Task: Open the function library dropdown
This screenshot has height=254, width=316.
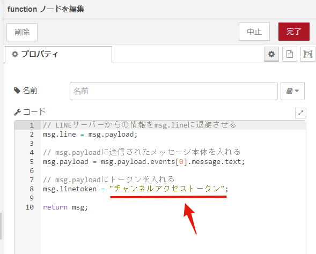Action: coord(292,91)
